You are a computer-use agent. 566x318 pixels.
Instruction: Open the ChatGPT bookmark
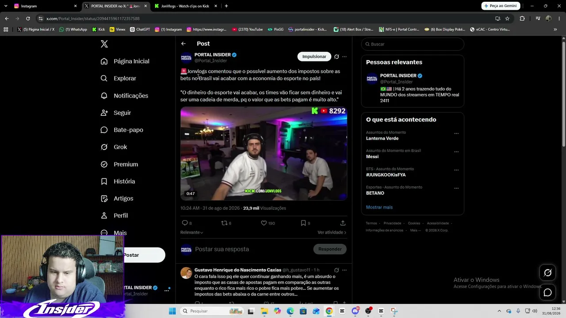pos(140,30)
